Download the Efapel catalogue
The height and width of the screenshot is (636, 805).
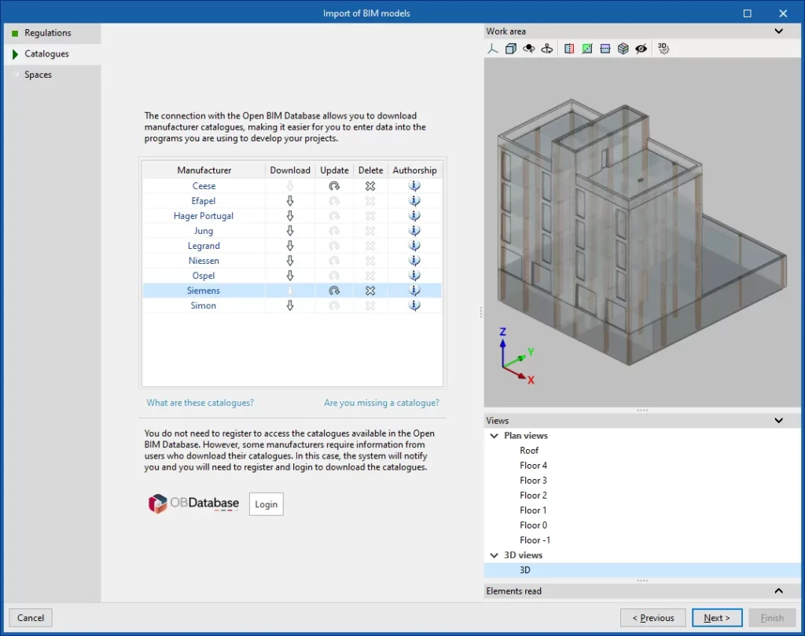tap(290, 200)
